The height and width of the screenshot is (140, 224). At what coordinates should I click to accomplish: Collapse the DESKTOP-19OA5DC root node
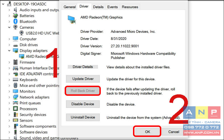(3, 4)
